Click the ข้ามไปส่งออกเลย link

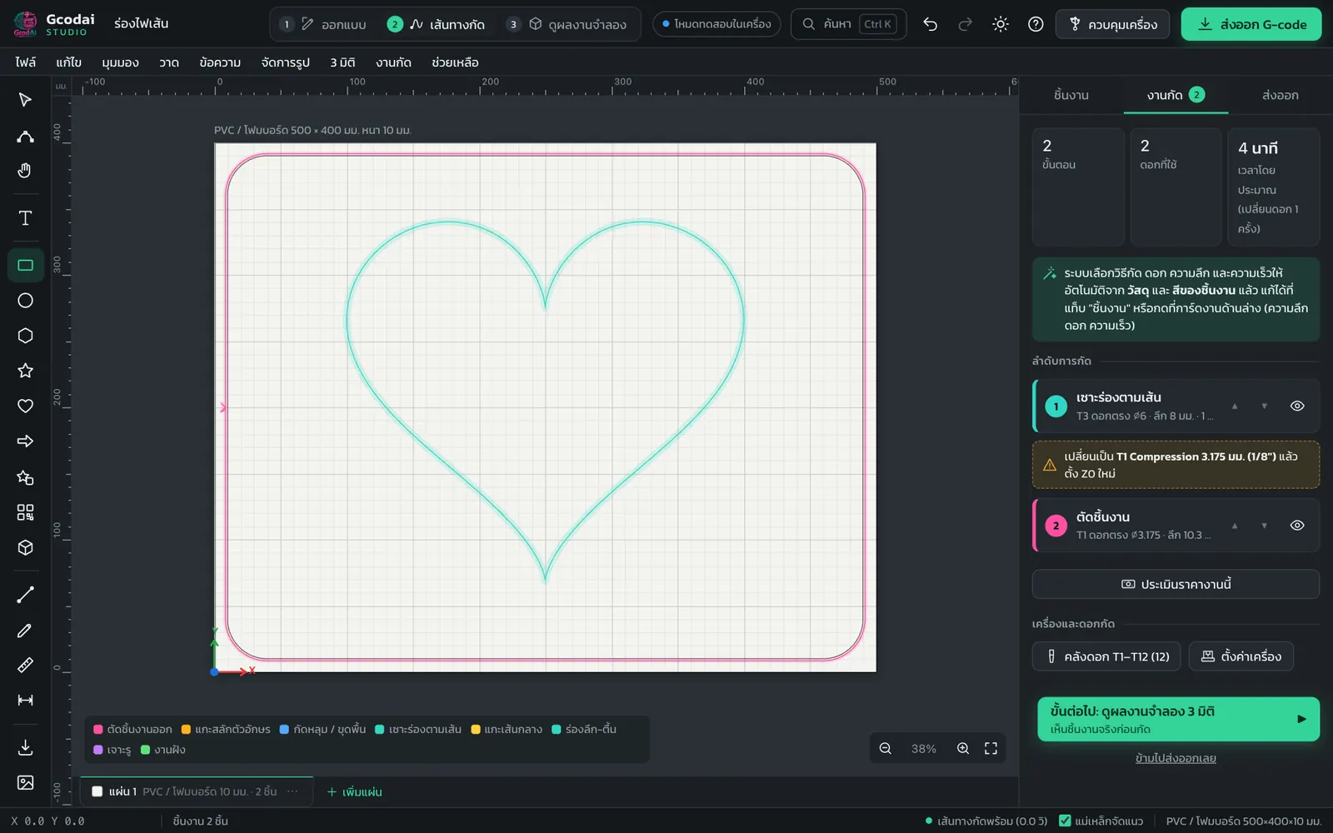(x=1176, y=758)
